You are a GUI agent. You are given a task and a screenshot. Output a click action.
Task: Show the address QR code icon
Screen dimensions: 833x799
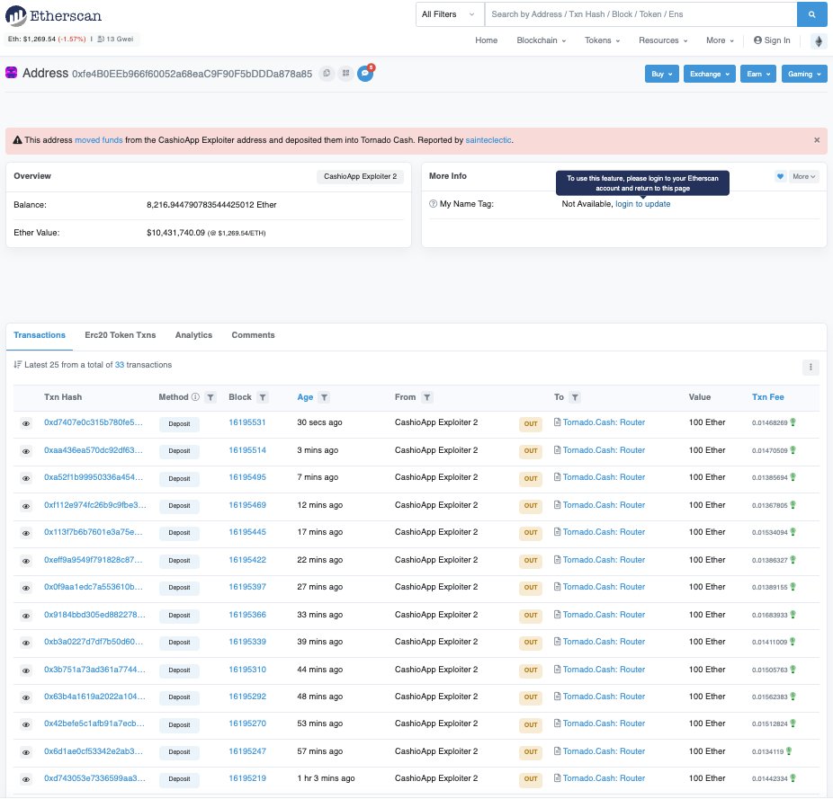click(345, 74)
